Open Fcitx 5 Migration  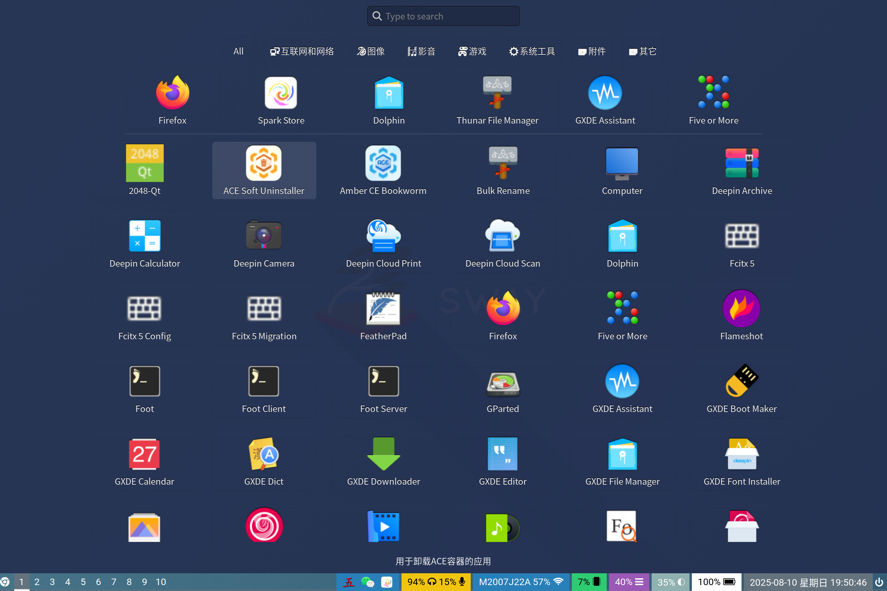point(264,316)
